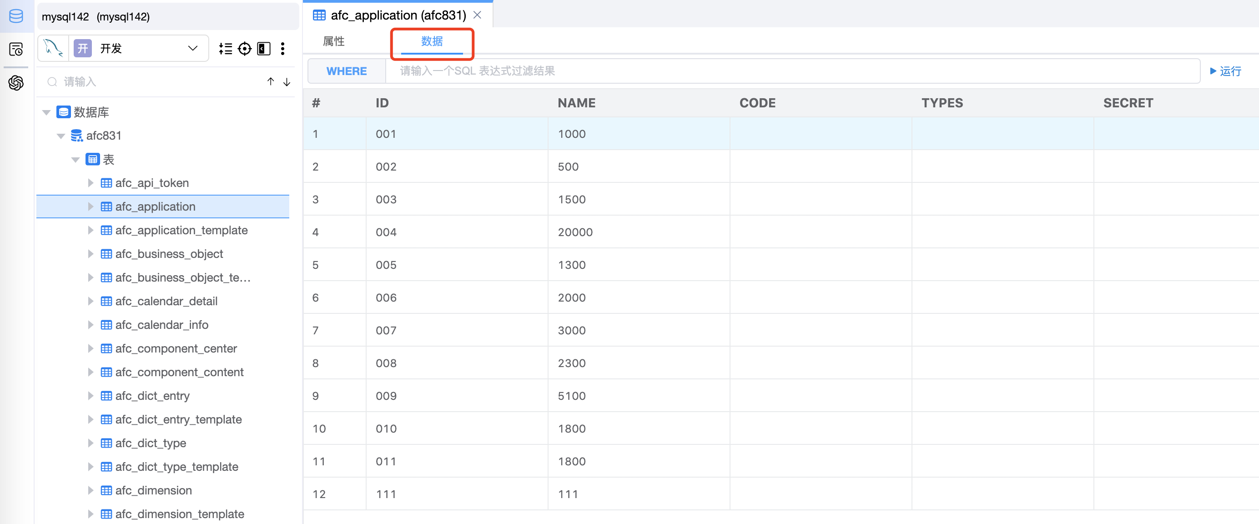Open the SQL console history sidebar icon
The height and width of the screenshot is (524, 1259).
16,50
